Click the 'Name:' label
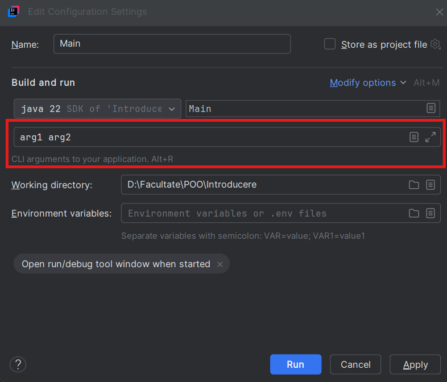Viewport: 447px width, 382px height. 25,44
